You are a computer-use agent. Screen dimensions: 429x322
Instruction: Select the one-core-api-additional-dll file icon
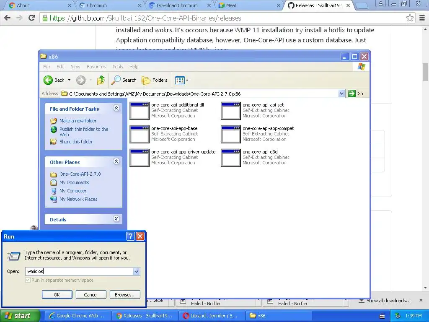139,111
